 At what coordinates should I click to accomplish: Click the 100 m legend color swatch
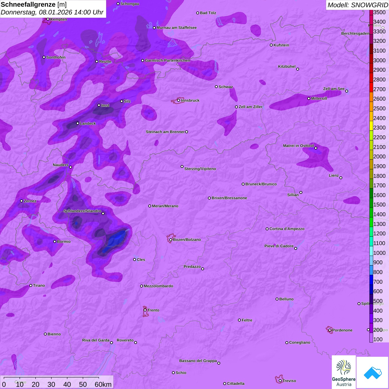(x=371, y=337)
